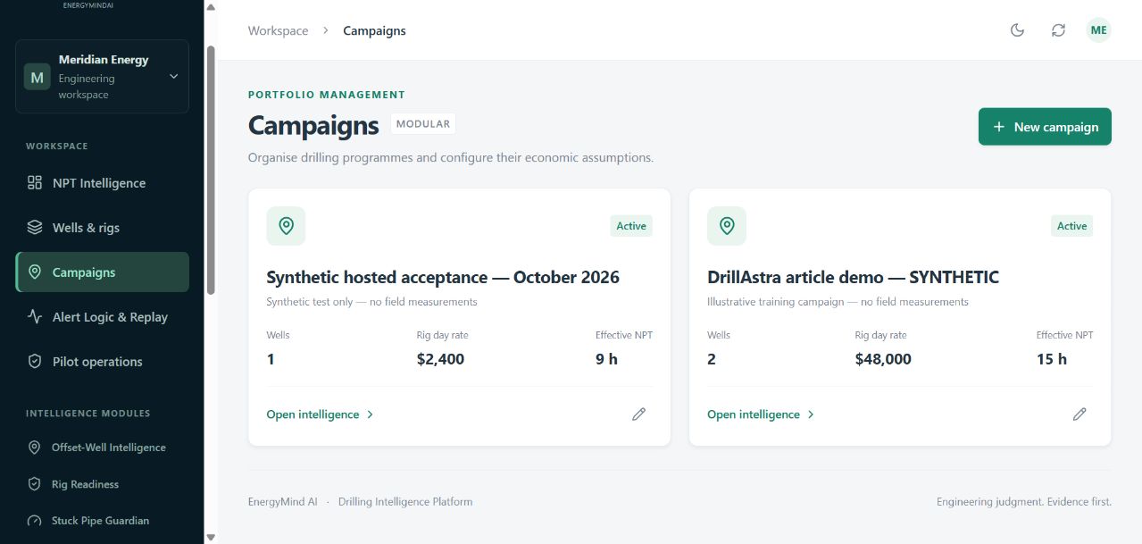The height and width of the screenshot is (544, 1142).
Task: Click the Campaigns pin icon in the sidebar
Action: pos(35,272)
